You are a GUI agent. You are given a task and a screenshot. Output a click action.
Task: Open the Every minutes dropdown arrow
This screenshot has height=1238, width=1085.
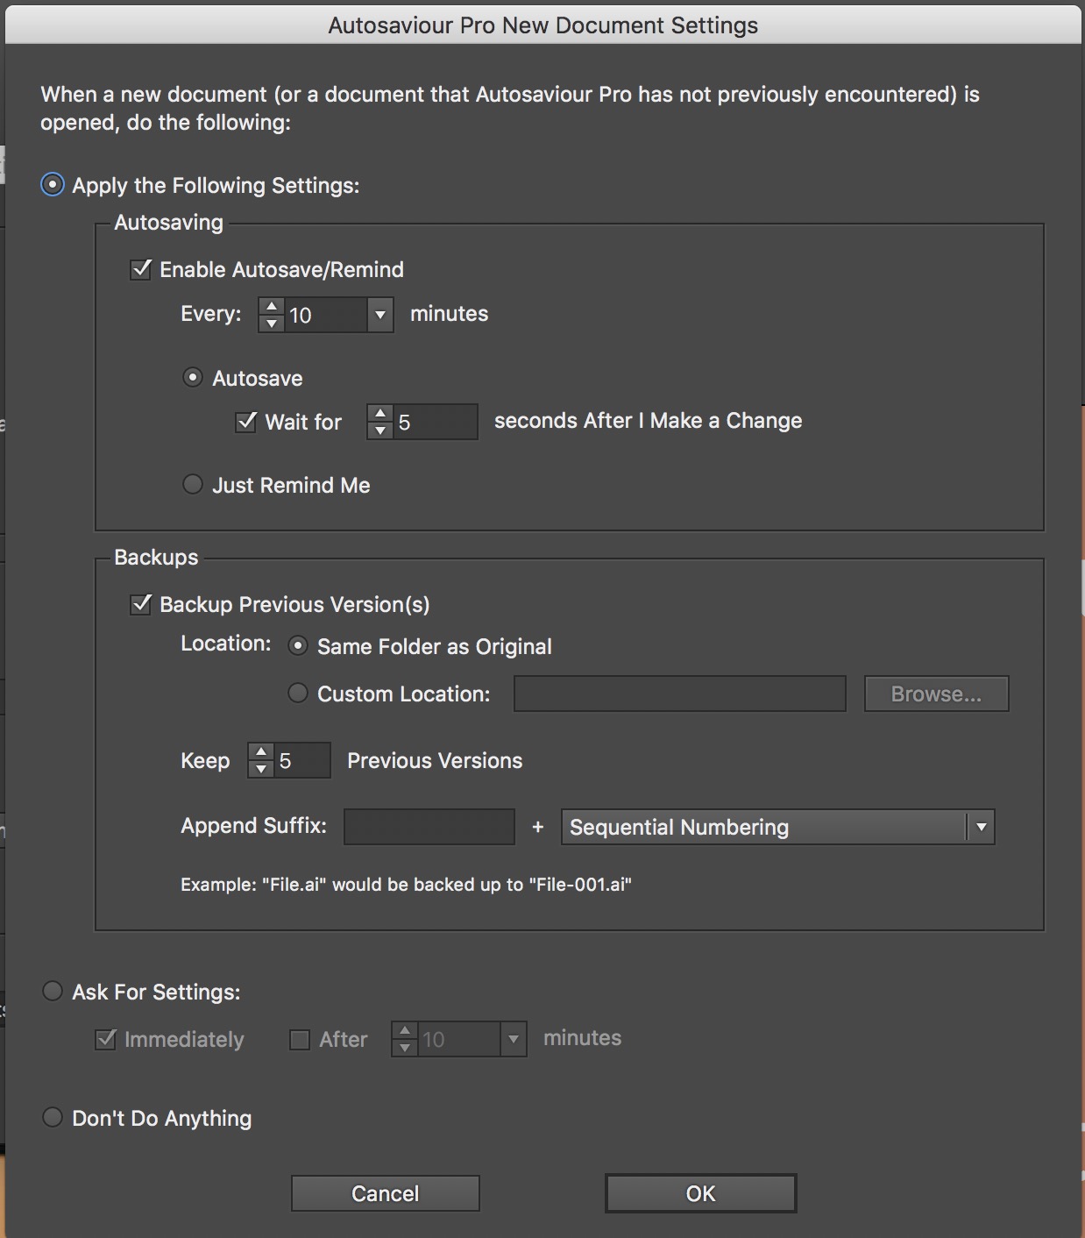[x=379, y=315]
